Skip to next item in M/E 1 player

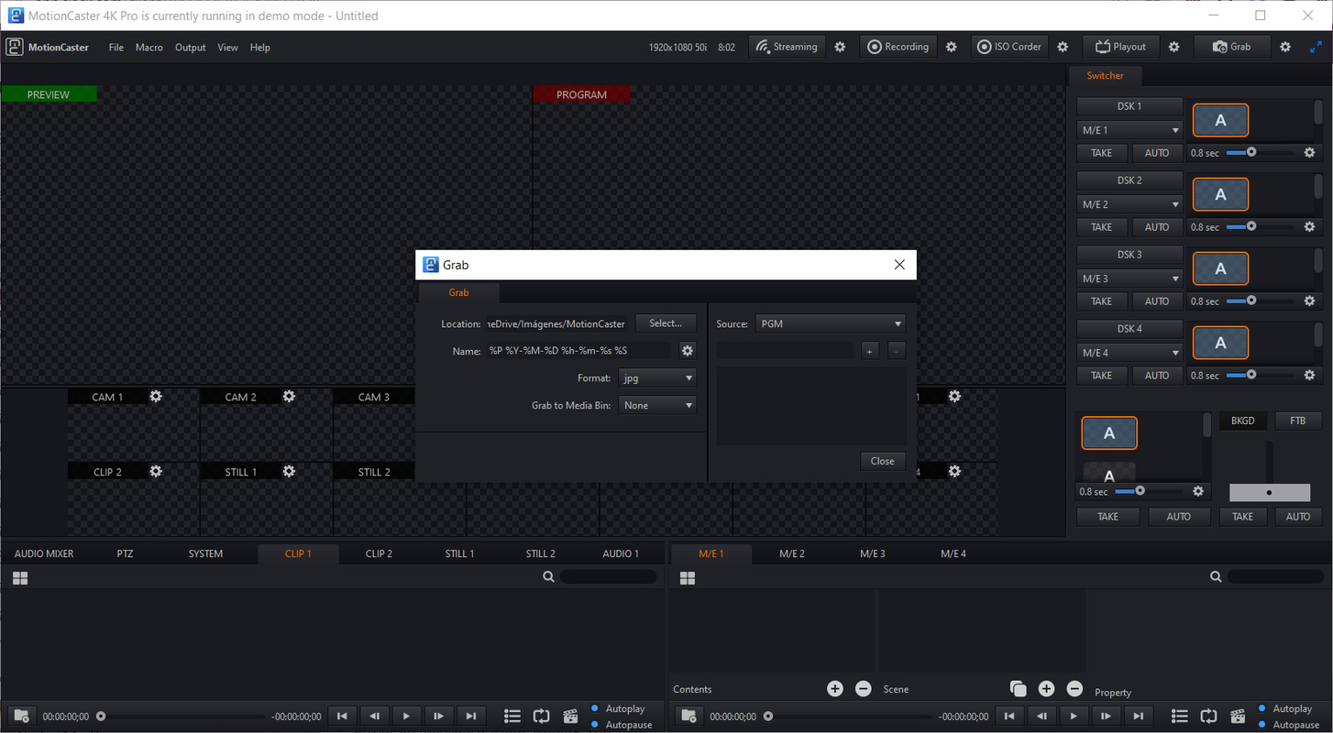[1138, 717]
